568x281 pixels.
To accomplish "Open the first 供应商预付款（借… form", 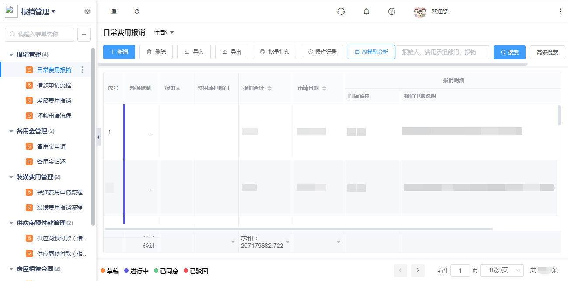I will (63, 238).
